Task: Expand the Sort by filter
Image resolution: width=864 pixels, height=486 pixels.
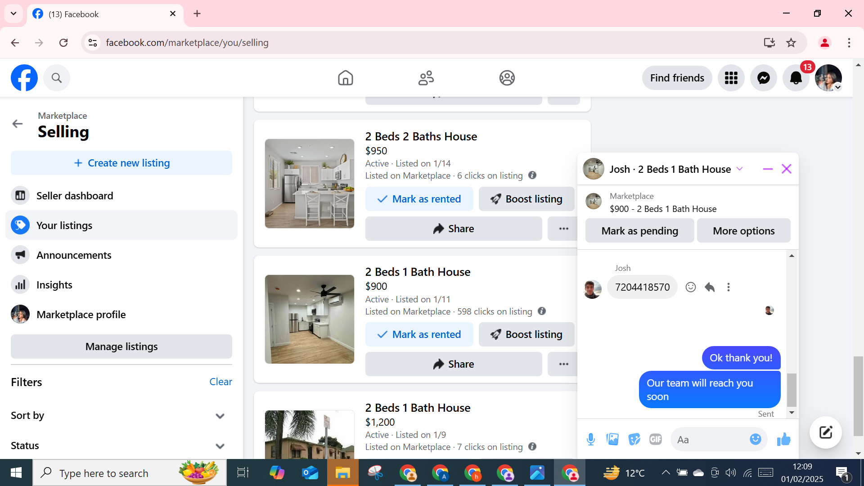Action: [220, 416]
